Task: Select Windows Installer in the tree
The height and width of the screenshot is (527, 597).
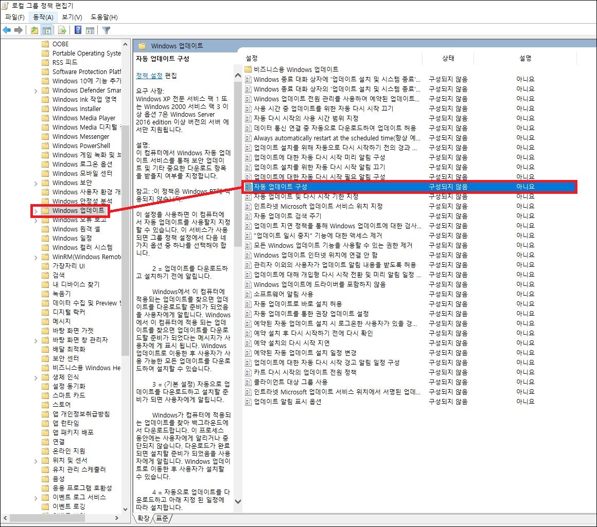Action: [77, 109]
